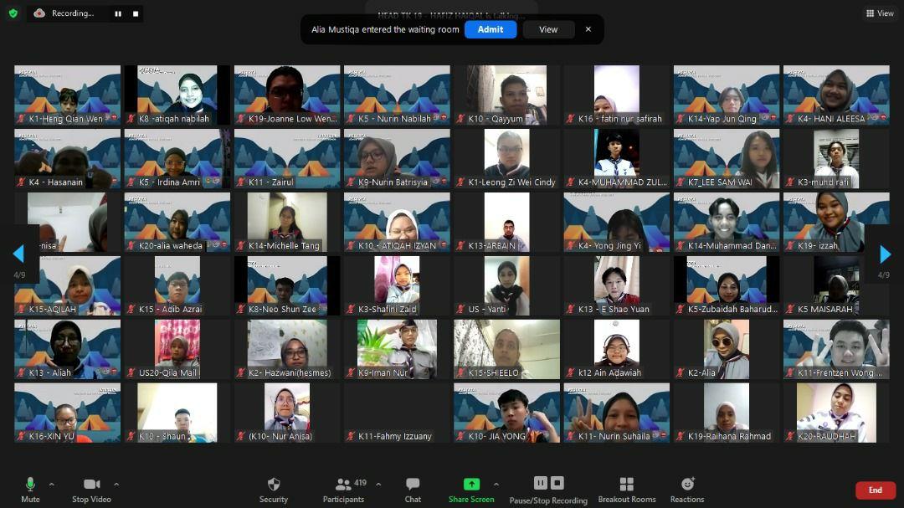Click View in the waiting room notification
Screen dimensions: 904x508
point(548,29)
